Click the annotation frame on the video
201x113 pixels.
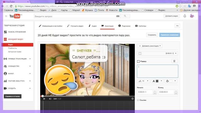pyautogui.click(x=87, y=72)
